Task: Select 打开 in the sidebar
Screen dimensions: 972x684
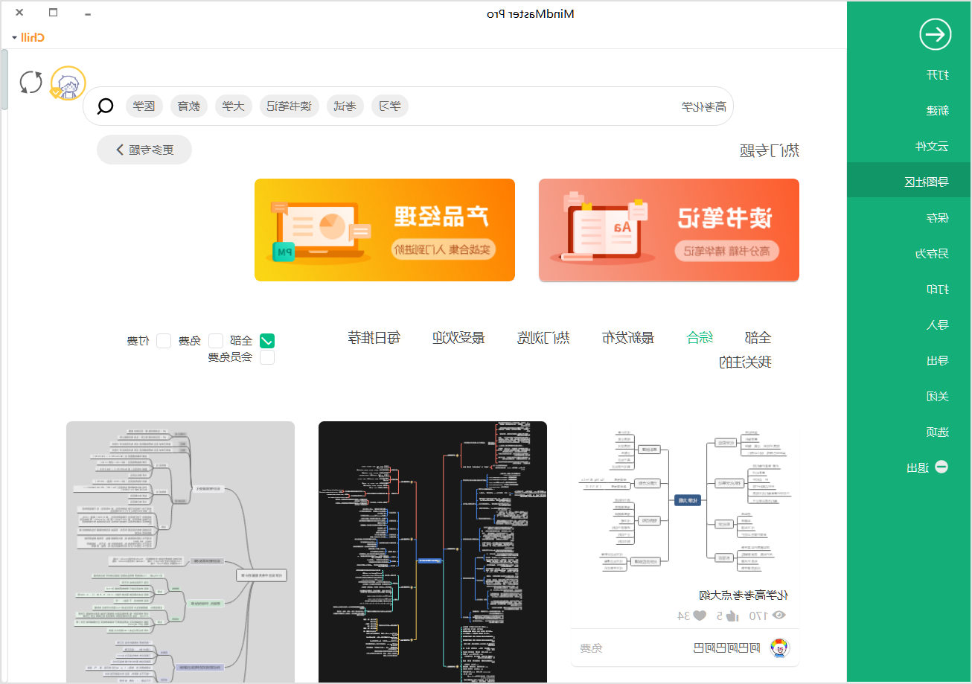Action: [937, 75]
